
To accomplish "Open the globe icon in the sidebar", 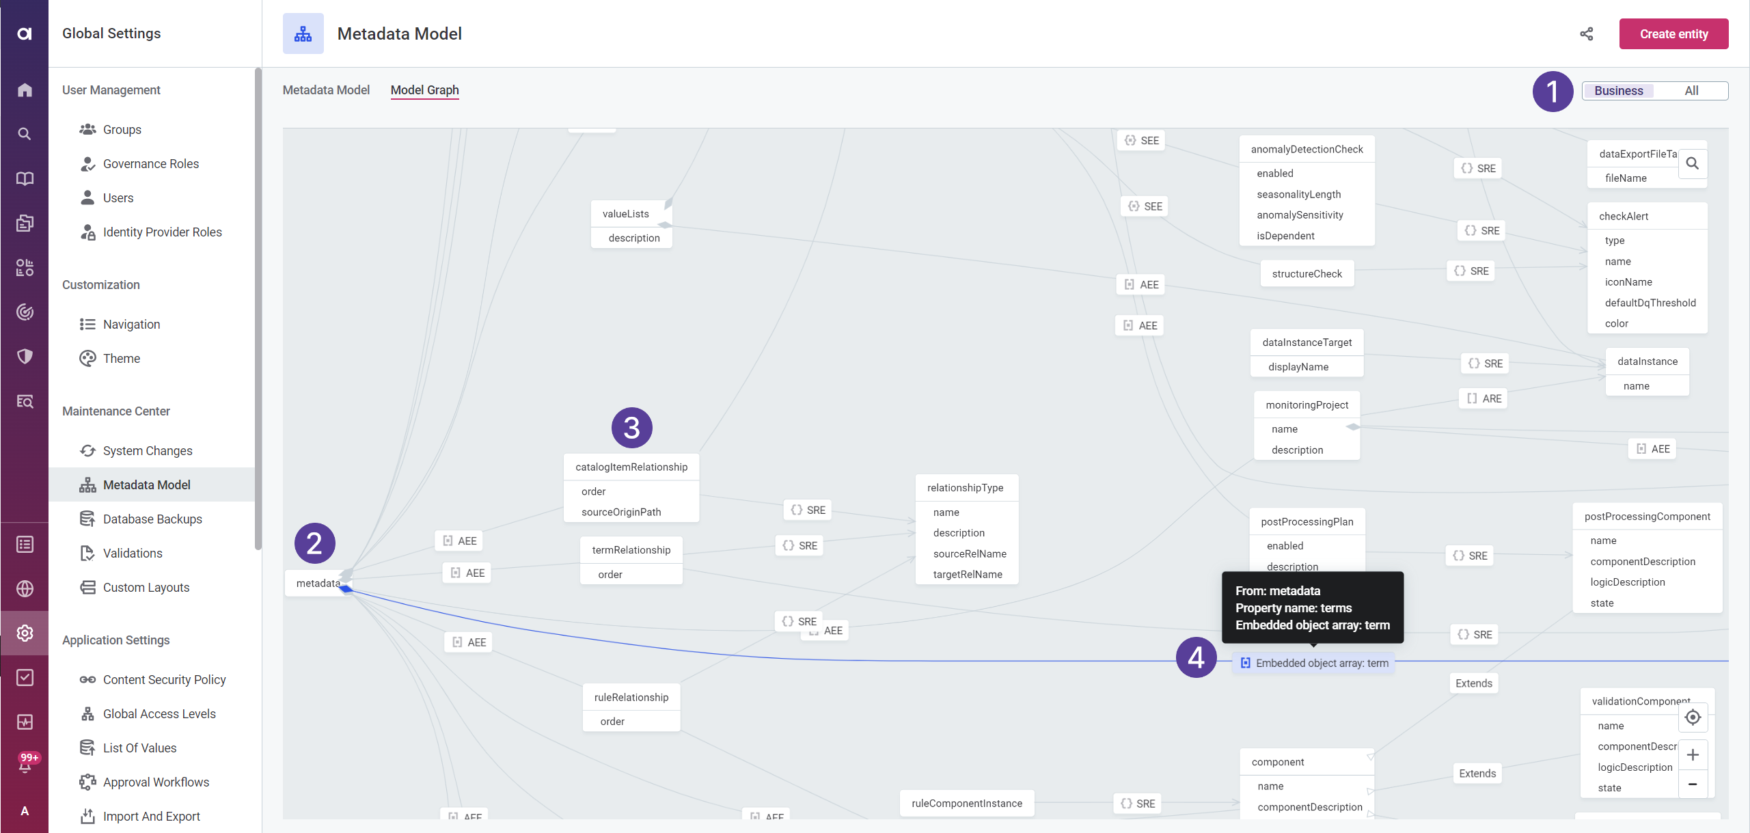I will click(25, 588).
